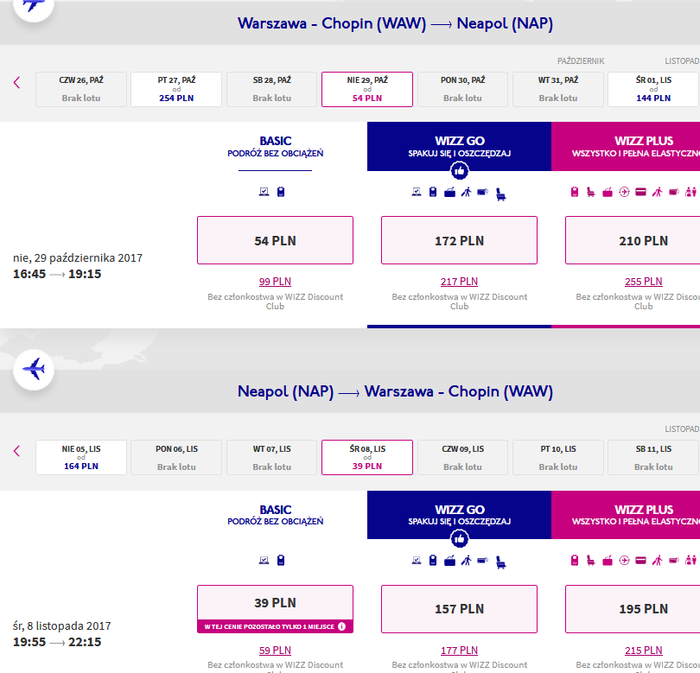This screenshot has height=673, width=700.
Task: Click the return BASIC online check-in laptop icon
Action: pos(264,560)
